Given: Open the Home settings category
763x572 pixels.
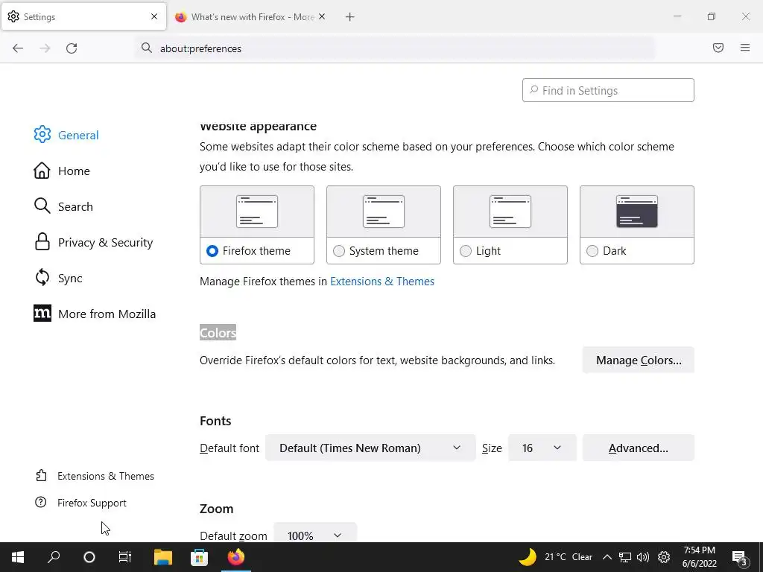Looking at the screenshot, I should click(x=62, y=171).
